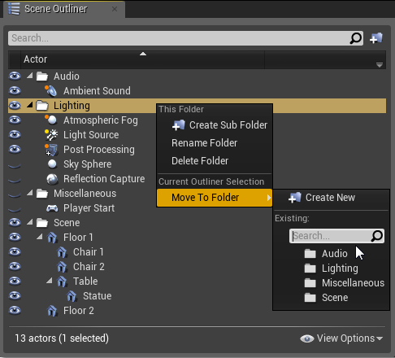Click the Sky Sphere actor icon
395x358 pixels.
tap(52, 164)
